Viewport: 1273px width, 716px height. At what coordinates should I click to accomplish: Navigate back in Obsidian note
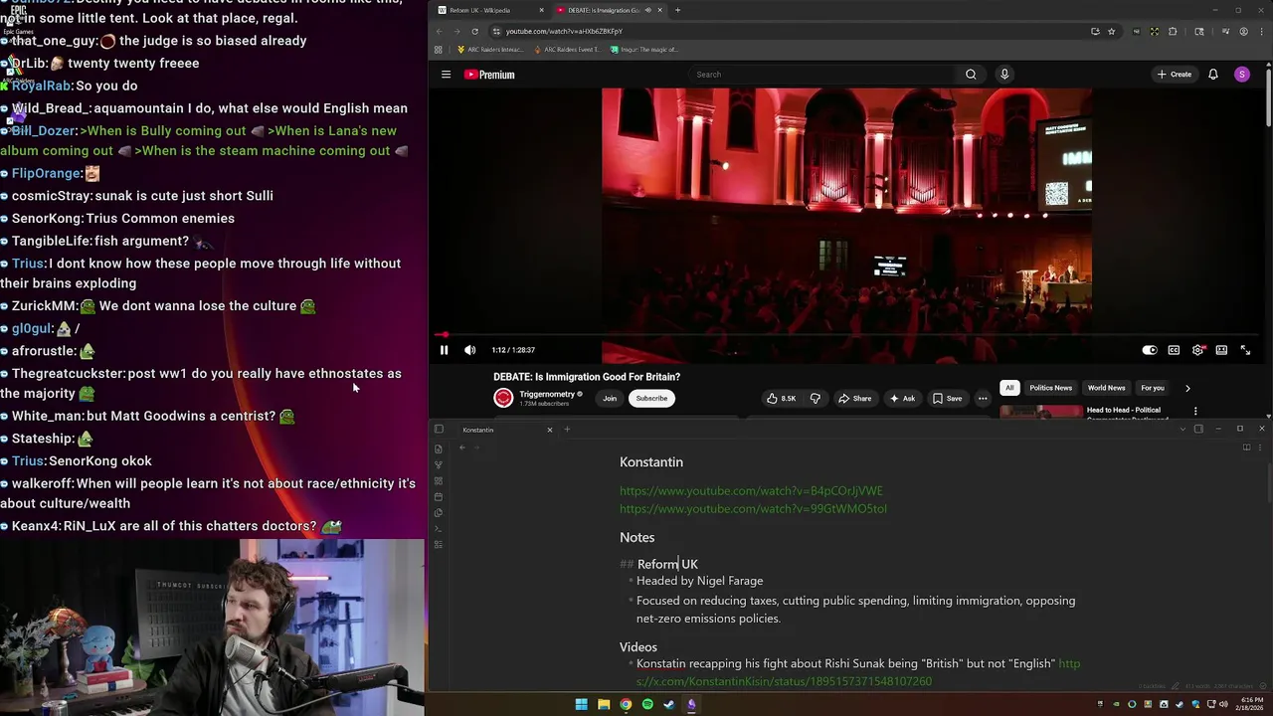pyautogui.click(x=461, y=447)
